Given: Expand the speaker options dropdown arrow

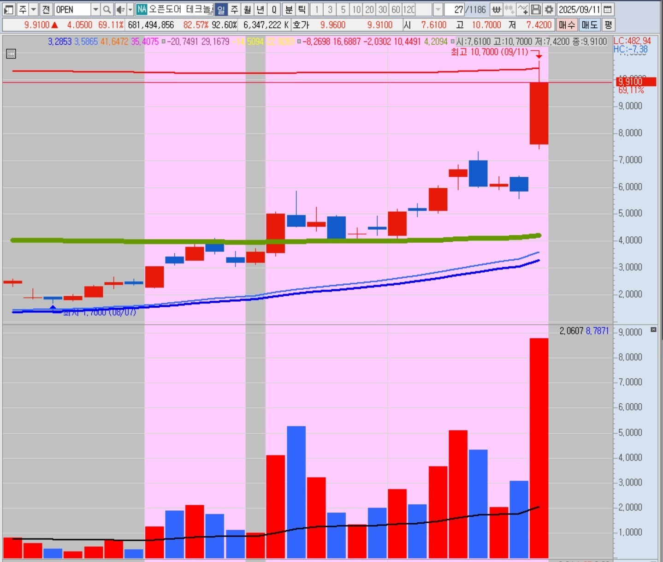Looking at the screenshot, I should (130, 9).
